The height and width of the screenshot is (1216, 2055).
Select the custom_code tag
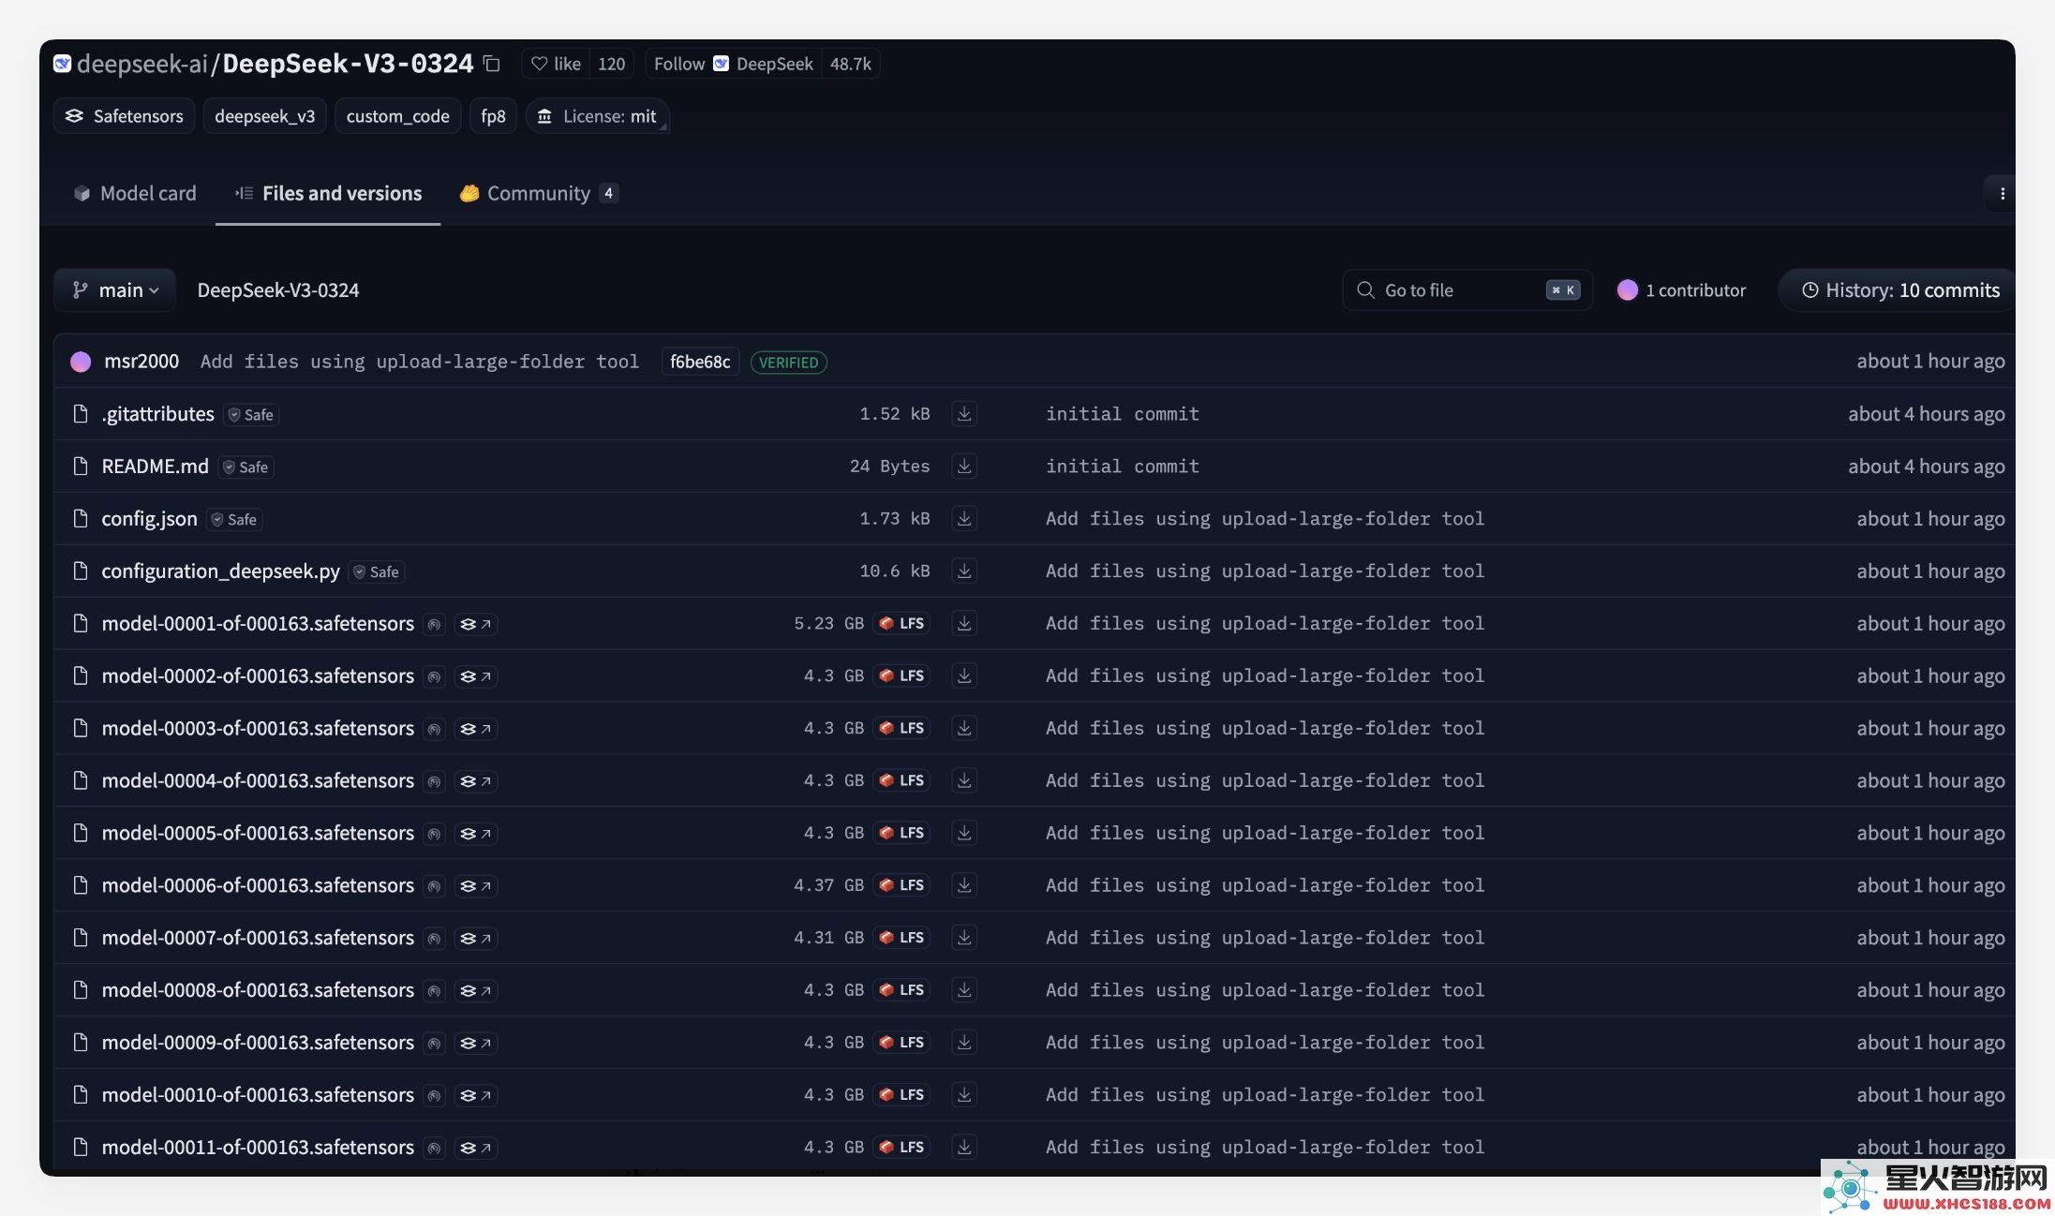(397, 116)
